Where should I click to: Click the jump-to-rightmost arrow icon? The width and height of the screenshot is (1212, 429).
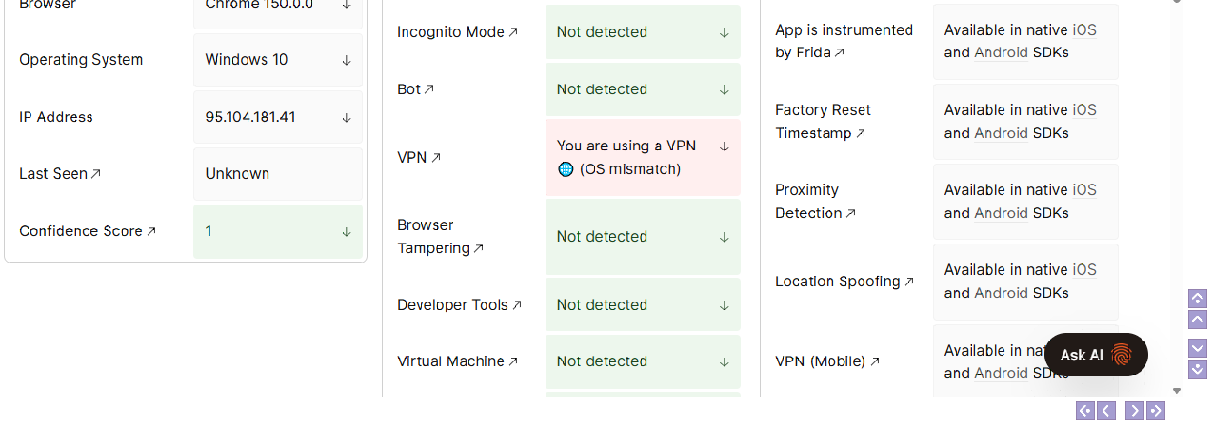(x=1156, y=411)
